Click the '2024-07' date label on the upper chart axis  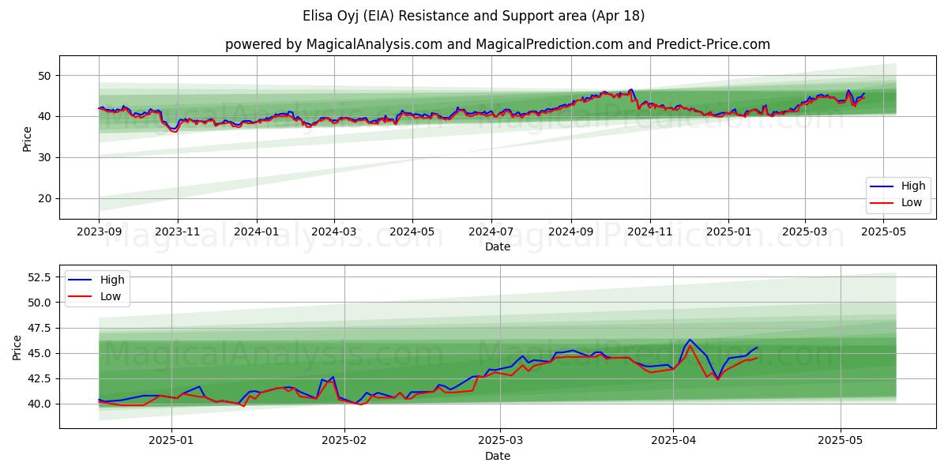click(x=491, y=232)
